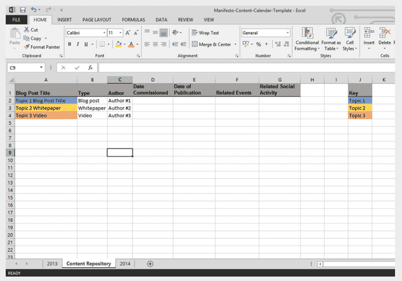Click Increase Indent icon

[183, 44]
